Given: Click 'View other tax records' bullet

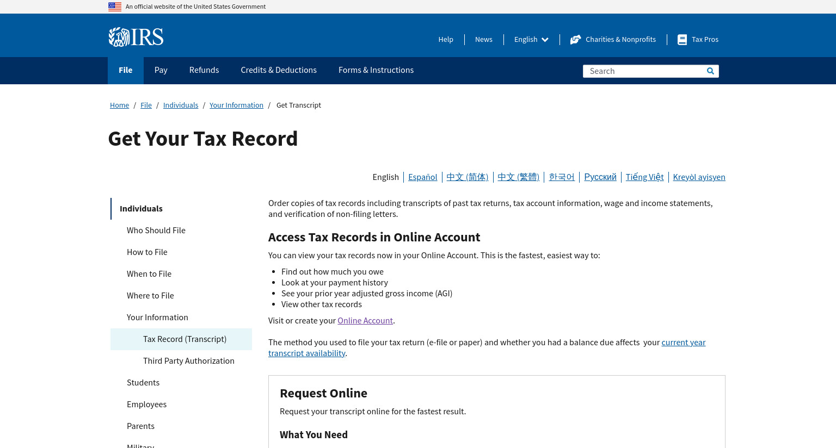Looking at the screenshot, I should tap(322, 304).
